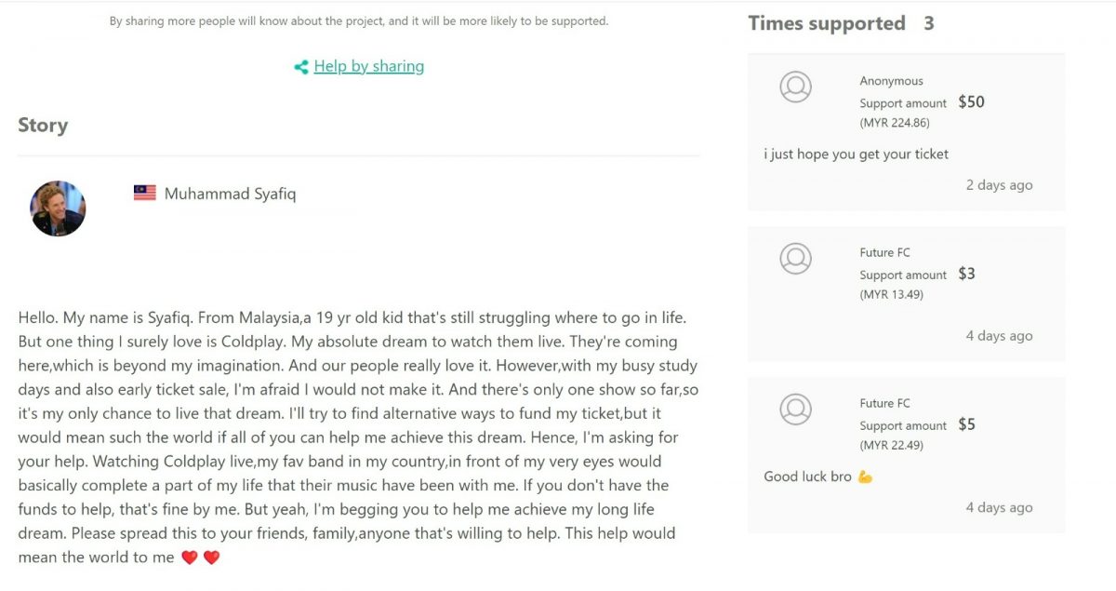Click the Anonymous supporter avatar icon
Viewport: 1116px width, 591px height.
coord(795,87)
